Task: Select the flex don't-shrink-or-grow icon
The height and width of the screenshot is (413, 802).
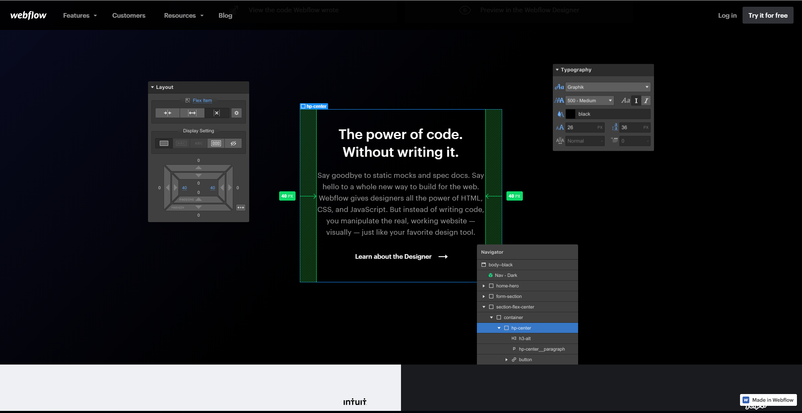Action: [x=217, y=113]
